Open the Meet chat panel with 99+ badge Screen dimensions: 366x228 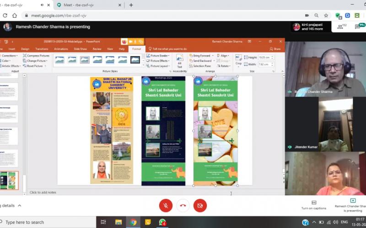[360, 26]
